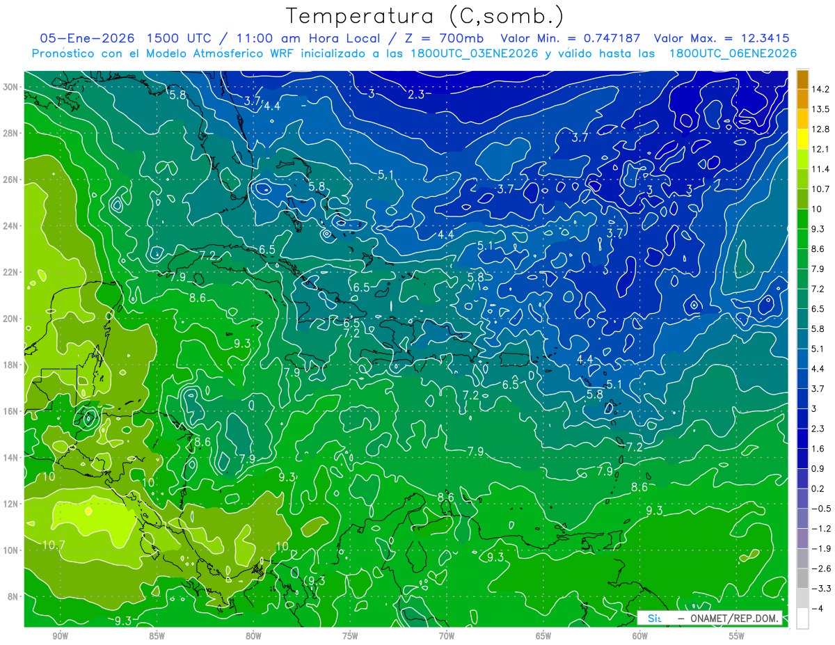Click the latitude axis label "14N"

pyautogui.click(x=12, y=458)
